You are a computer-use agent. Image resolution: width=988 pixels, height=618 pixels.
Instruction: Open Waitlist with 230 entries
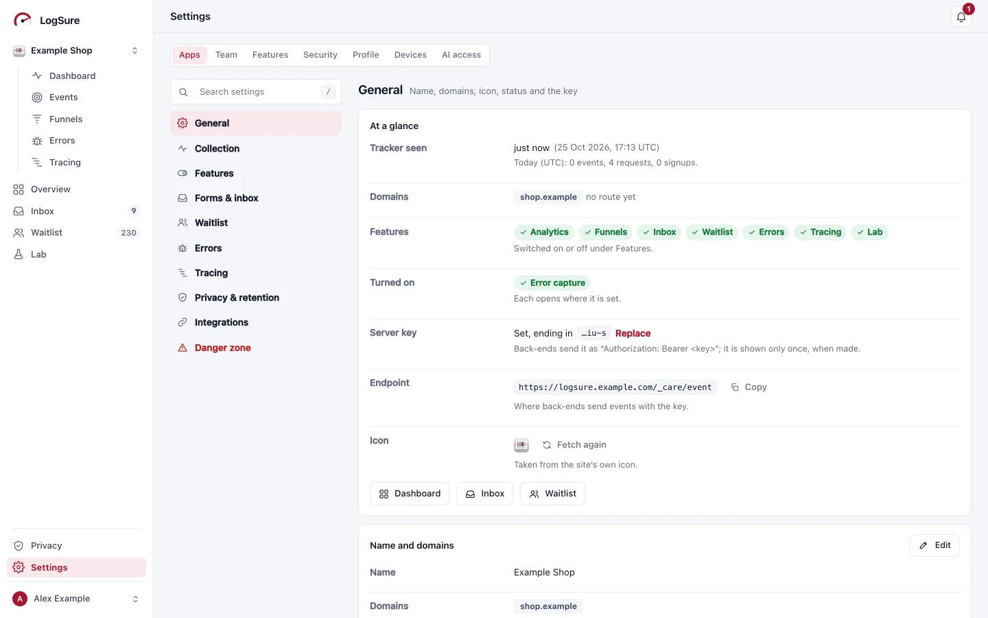[x=76, y=233]
